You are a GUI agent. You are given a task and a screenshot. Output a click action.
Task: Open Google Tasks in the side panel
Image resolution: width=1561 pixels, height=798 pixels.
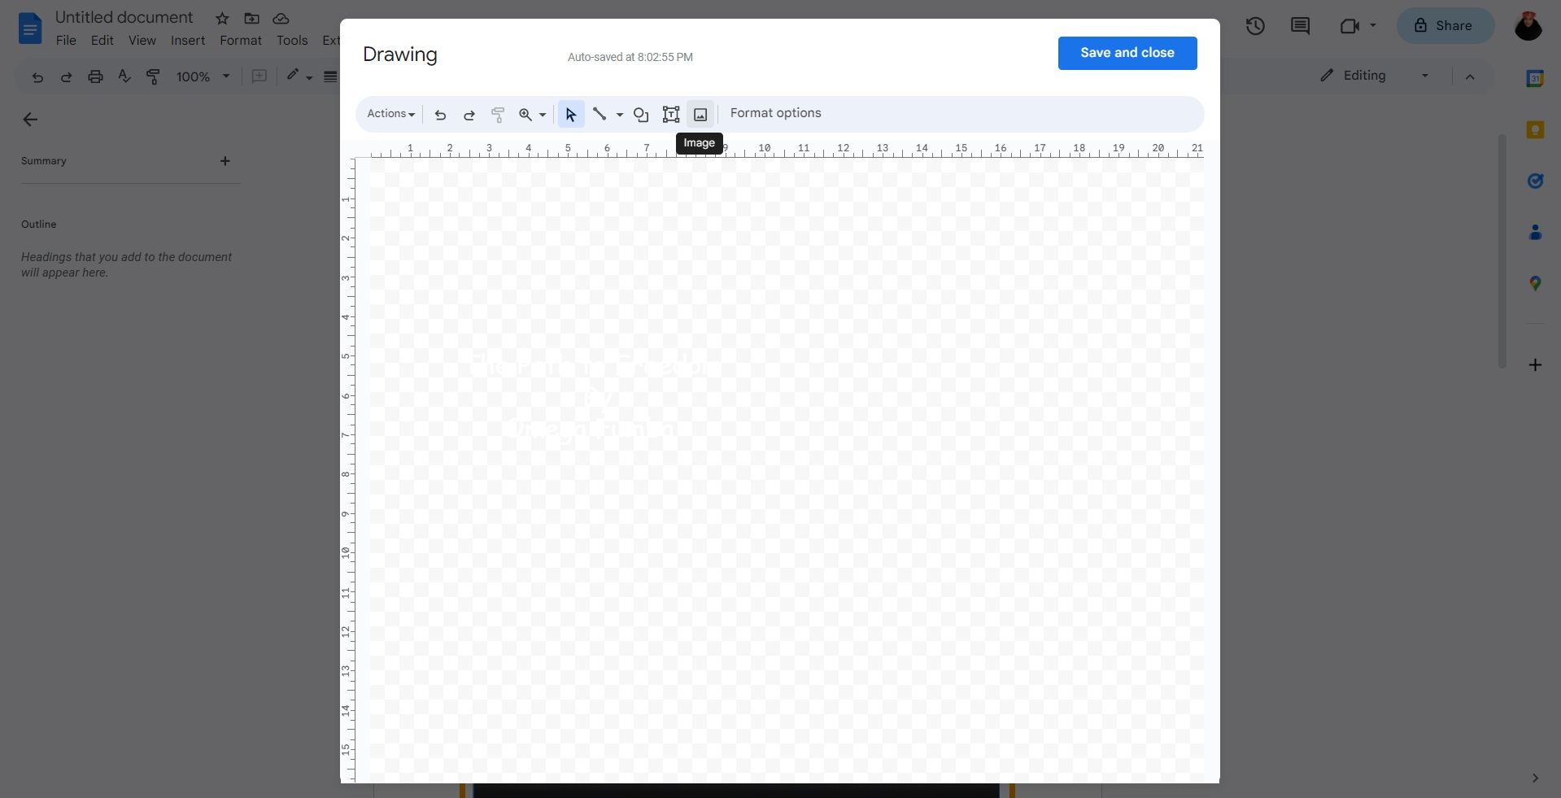[x=1536, y=181]
